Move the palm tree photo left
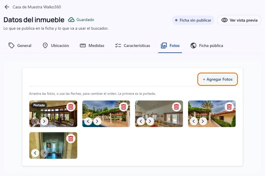Viewport: 265px width, 176px height. point(194,121)
